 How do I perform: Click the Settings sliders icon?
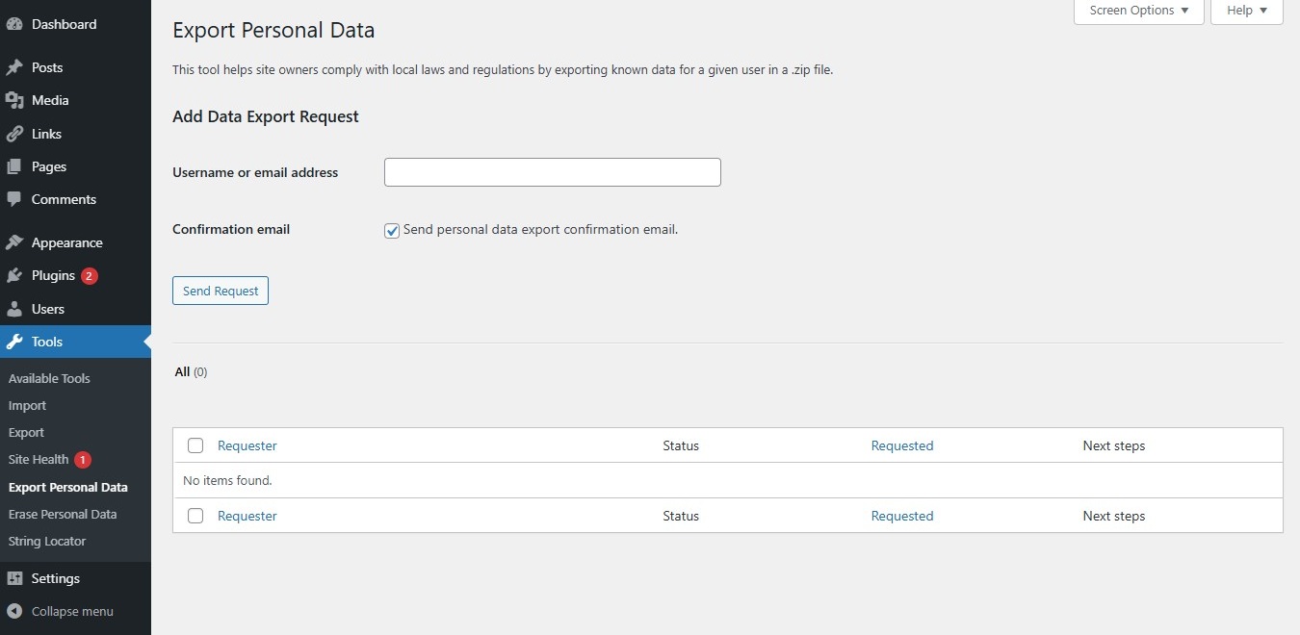click(14, 578)
